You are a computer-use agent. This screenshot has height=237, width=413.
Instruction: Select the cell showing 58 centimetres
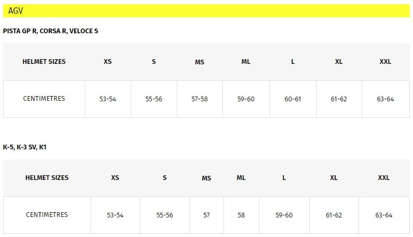241,215
